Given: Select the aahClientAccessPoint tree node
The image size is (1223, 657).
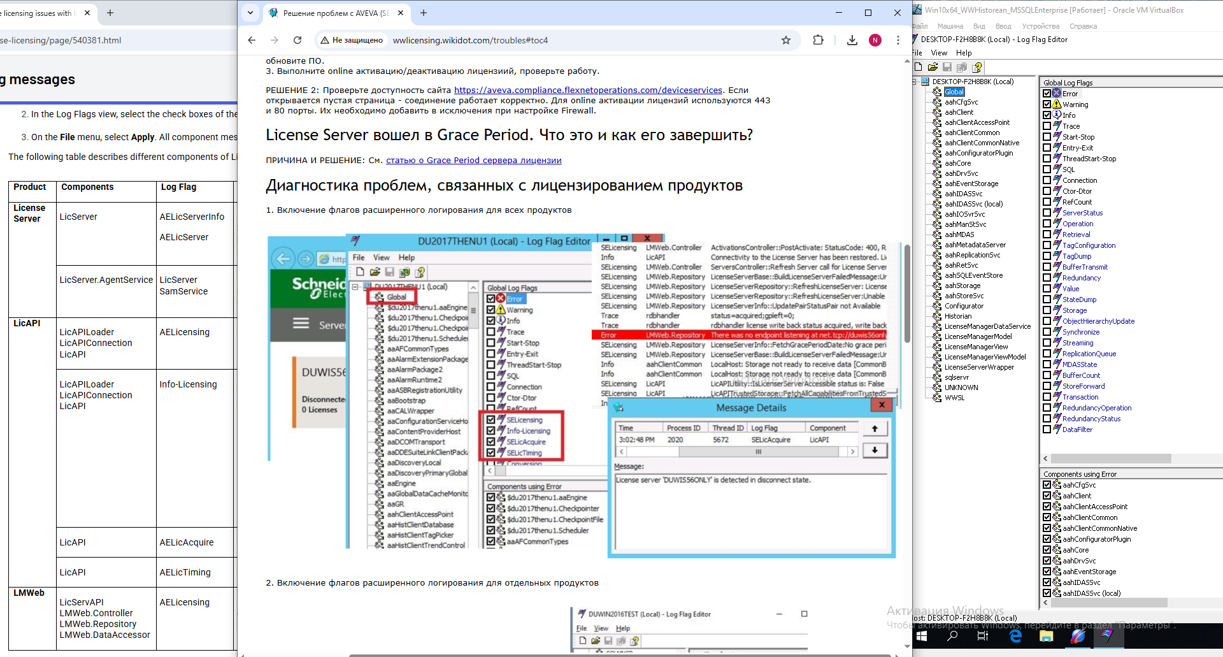Looking at the screenshot, I should point(977,122).
